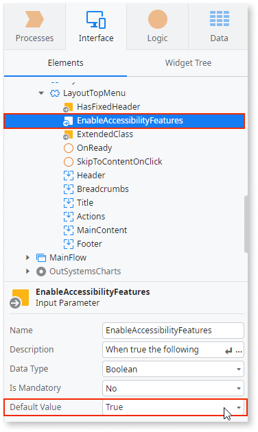The image size is (258, 432).
Task: Click the HasFixedHeader input parameter icon
Action: 68,107
